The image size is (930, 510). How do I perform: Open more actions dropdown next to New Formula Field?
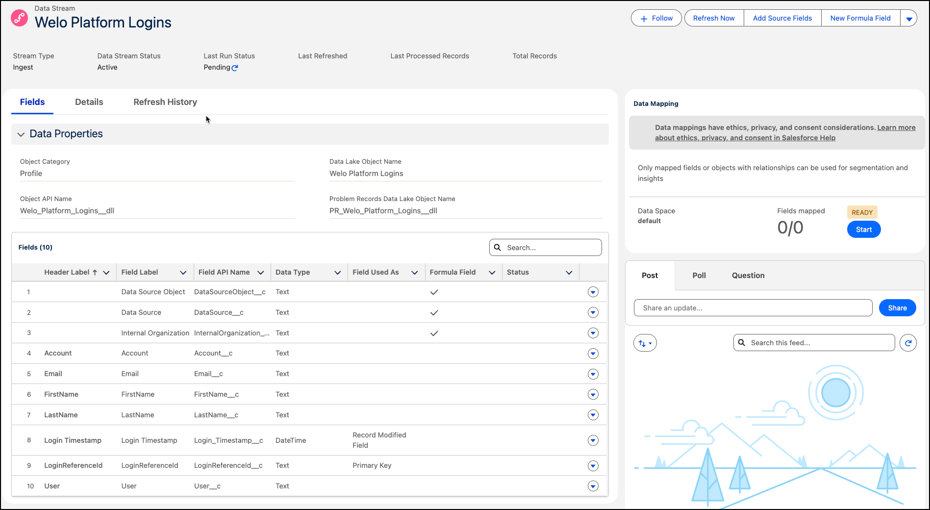point(908,19)
